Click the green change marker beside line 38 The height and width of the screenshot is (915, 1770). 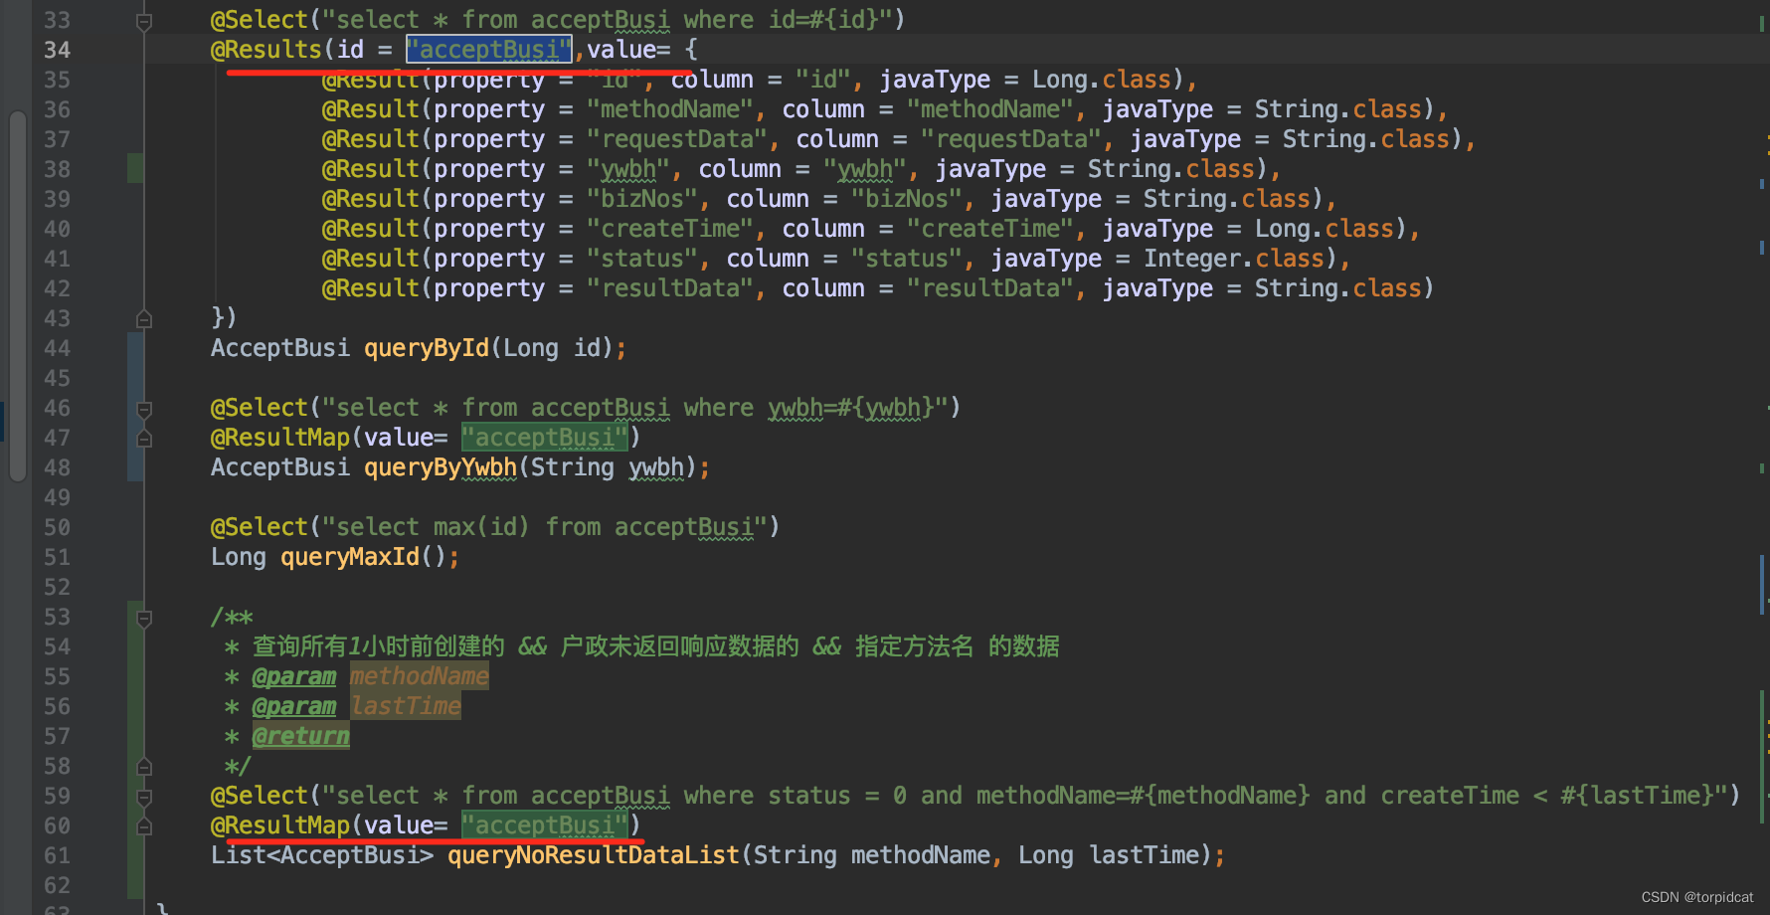pyautogui.click(x=136, y=168)
